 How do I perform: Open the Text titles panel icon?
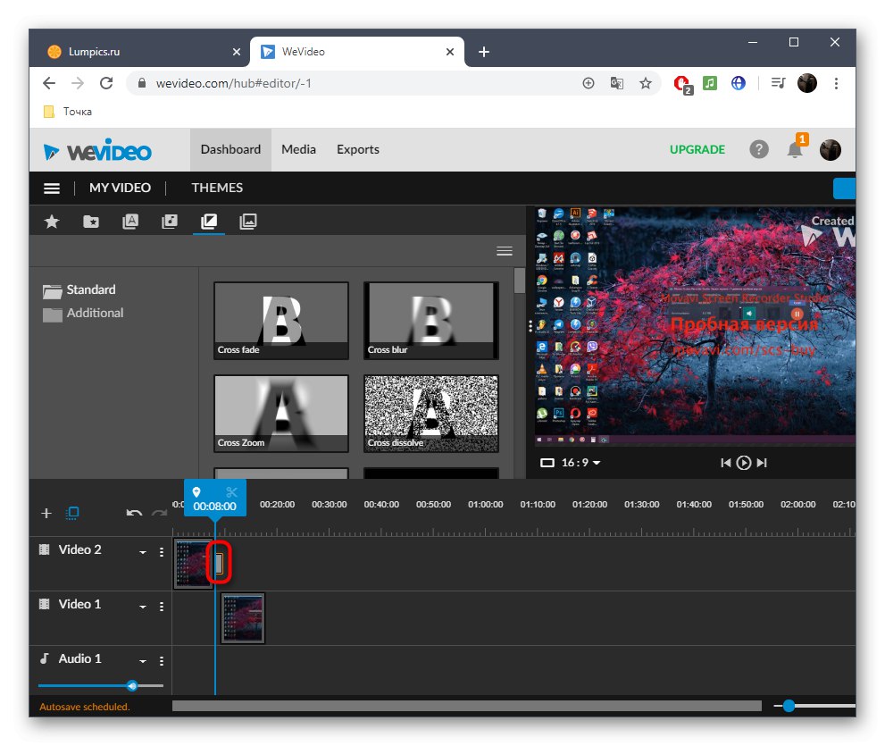(129, 221)
